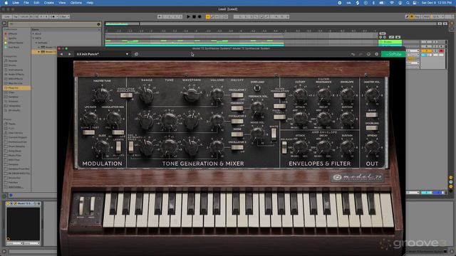Screen dimensions: 456x256
Task: Expand the Softube folder in browser tree
Action: click(36, 43)
